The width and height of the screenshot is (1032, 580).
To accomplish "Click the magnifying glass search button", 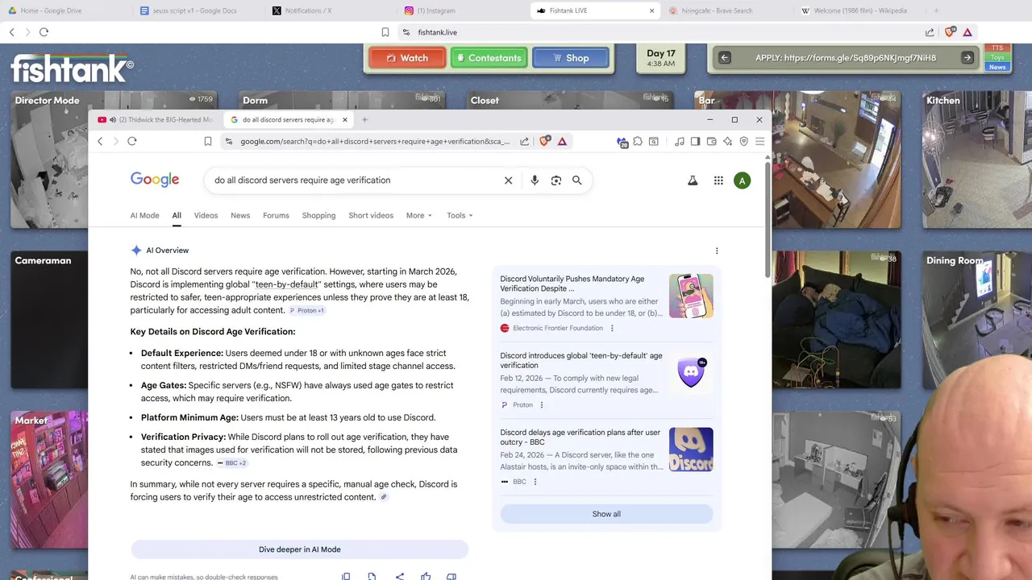I will 577,180.
